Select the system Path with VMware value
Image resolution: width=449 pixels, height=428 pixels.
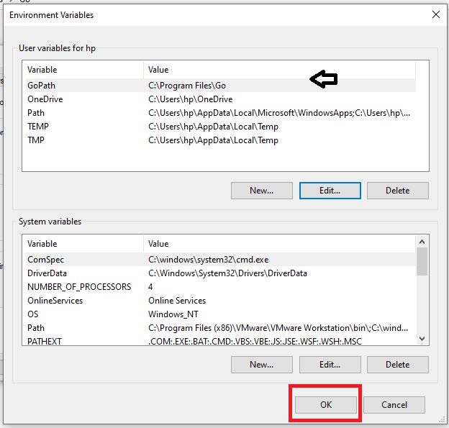[220, 328]
